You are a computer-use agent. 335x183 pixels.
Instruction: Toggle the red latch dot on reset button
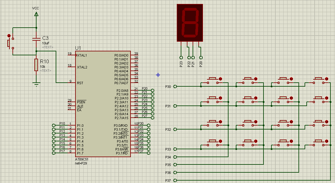pos(9,36)
